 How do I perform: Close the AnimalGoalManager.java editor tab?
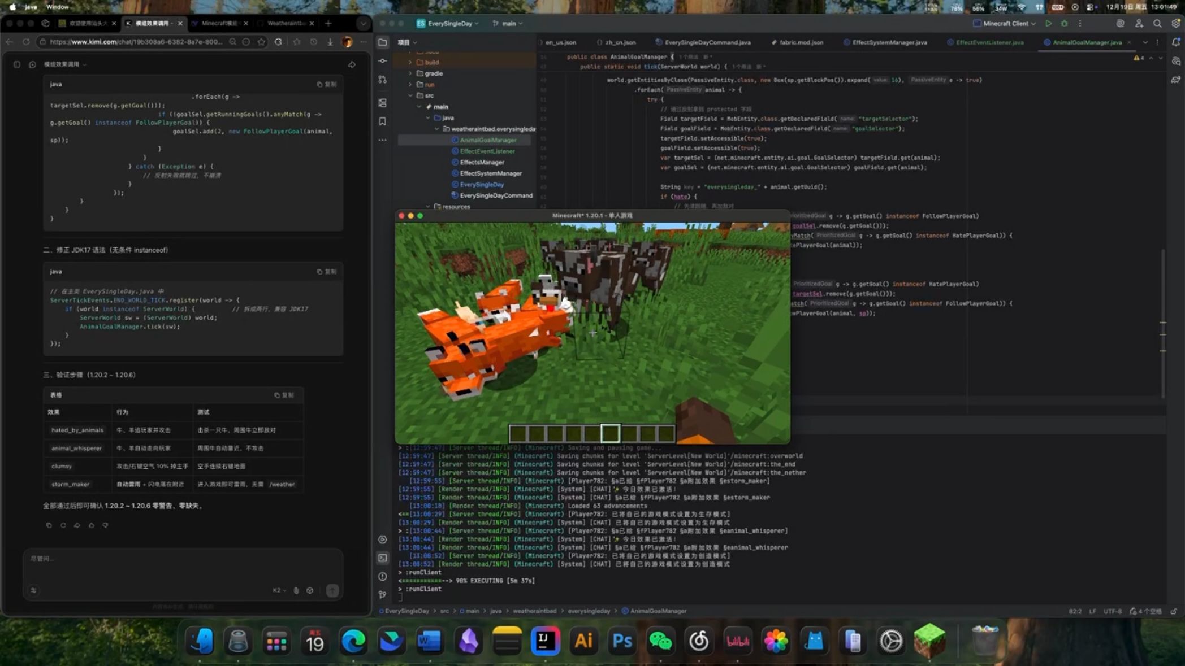pyautogui.click(x=1129, y=42)
